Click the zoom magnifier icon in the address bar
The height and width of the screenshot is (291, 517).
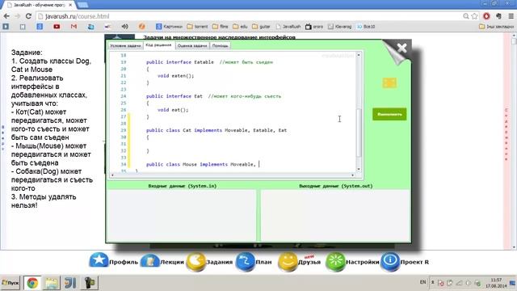pos(466,16)
